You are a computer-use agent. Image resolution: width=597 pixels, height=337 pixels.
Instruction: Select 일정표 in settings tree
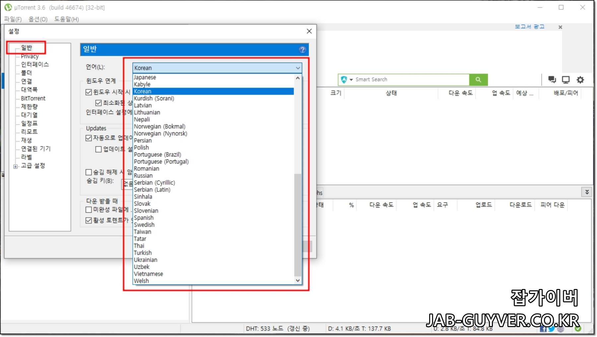click(29, 123)
